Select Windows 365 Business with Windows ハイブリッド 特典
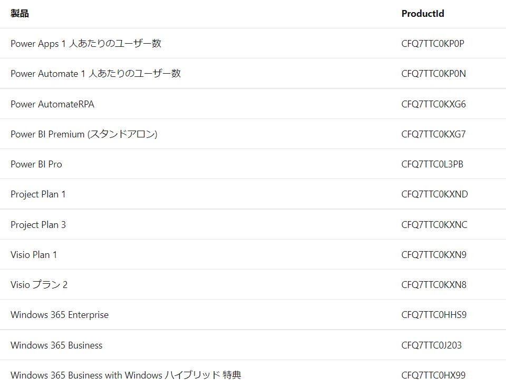The width and height of the screenshot is (506, 388). (126, 375)
